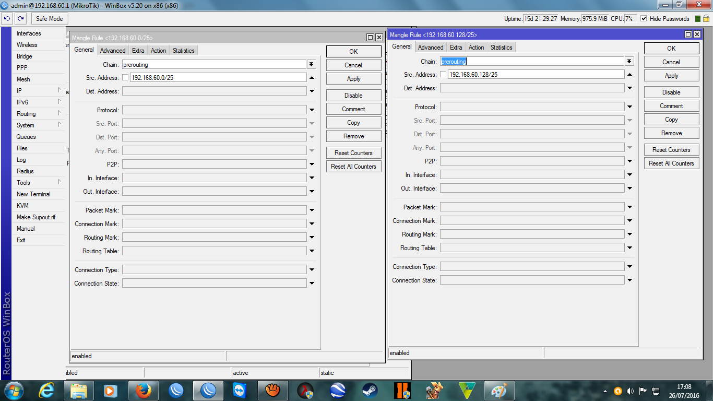Open the System submenu

click(x=39, y=125)
